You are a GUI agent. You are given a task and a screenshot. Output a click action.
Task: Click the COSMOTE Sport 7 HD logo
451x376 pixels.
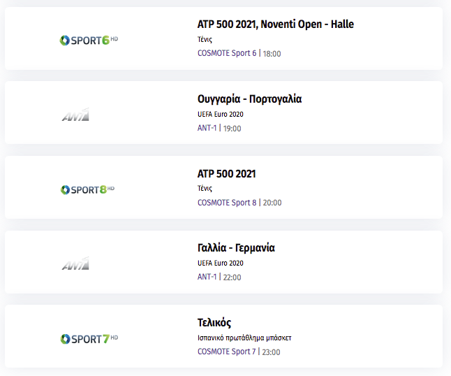89,339
